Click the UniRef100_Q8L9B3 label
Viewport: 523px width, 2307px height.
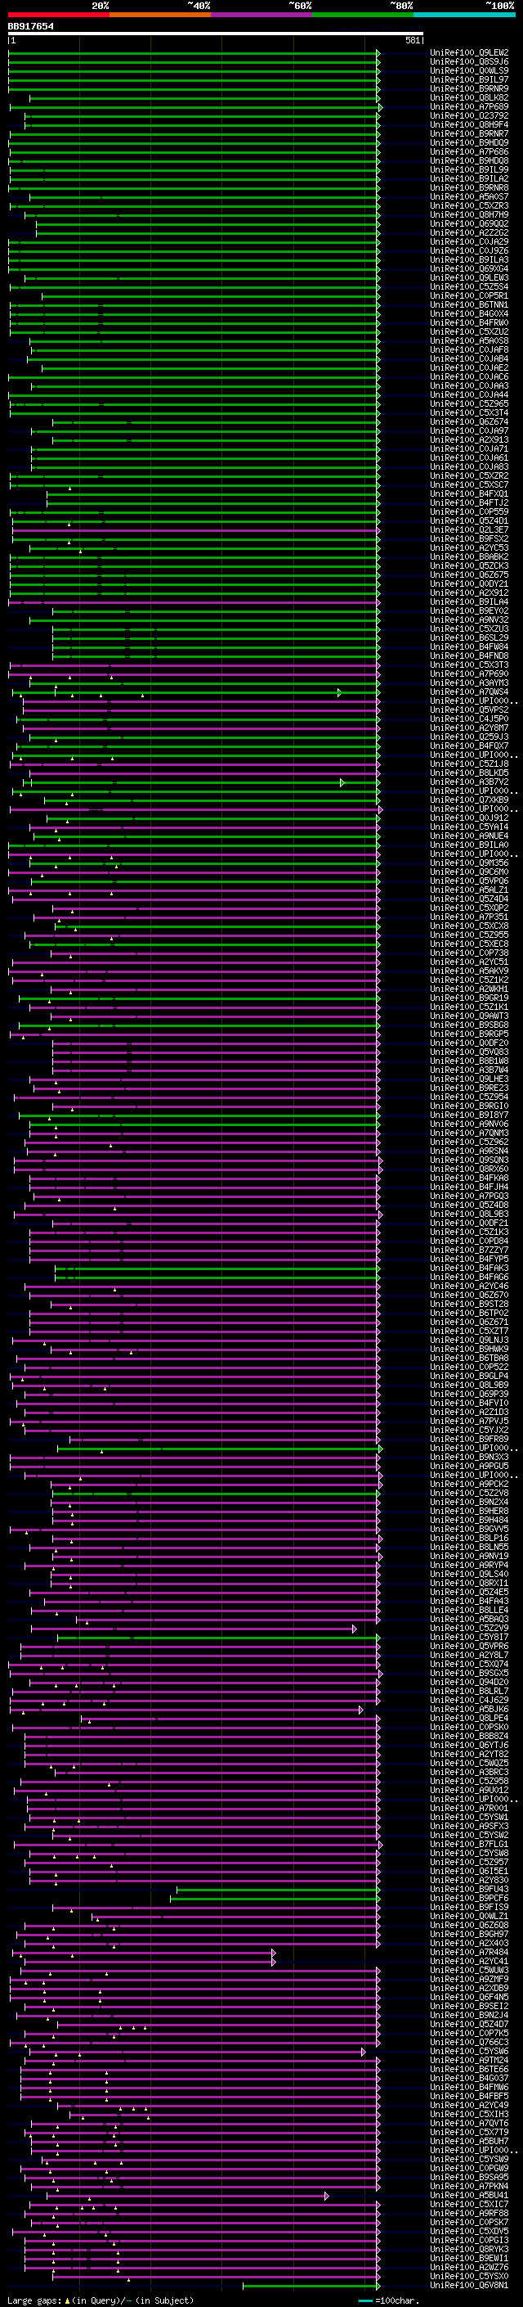469,1214
